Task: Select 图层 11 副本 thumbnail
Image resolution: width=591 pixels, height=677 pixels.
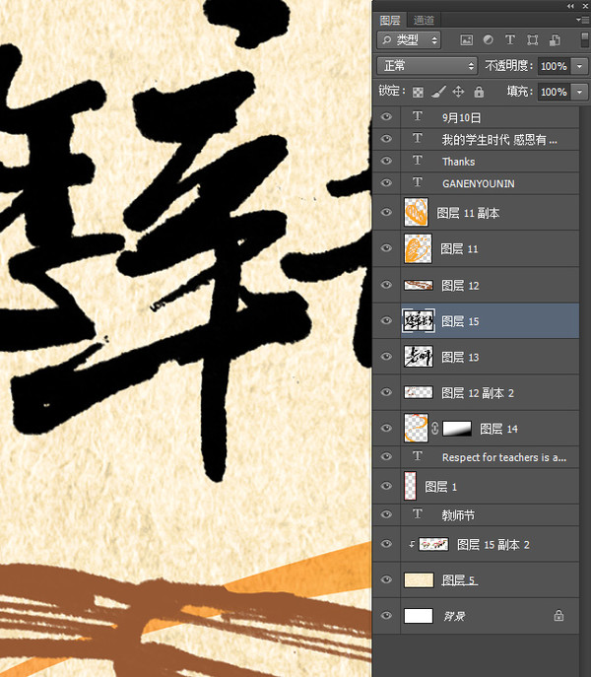Action: pos(416,212)
